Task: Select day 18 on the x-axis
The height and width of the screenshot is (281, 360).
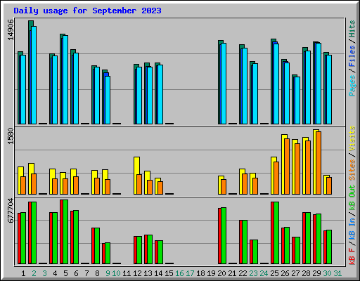Action: [200, 273]
